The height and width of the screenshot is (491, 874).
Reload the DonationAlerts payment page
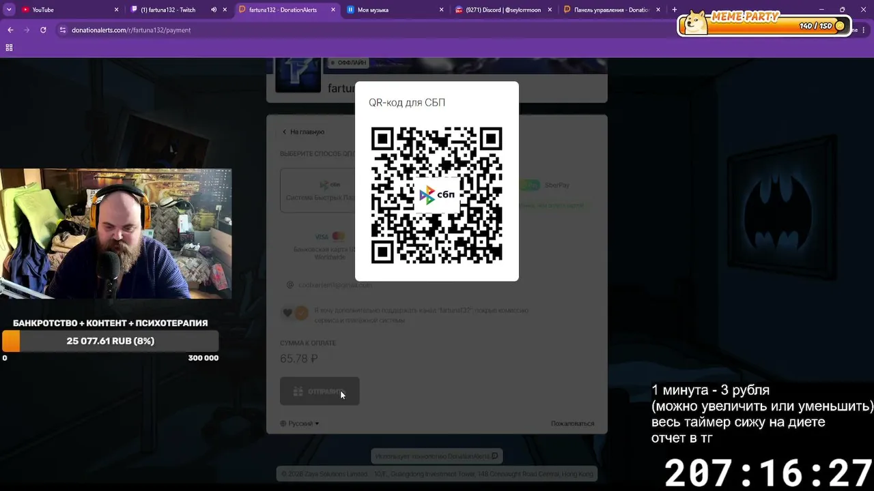pos(43,30)
